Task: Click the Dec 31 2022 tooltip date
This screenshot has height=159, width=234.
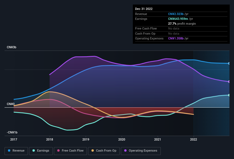Action: point(144,9)
